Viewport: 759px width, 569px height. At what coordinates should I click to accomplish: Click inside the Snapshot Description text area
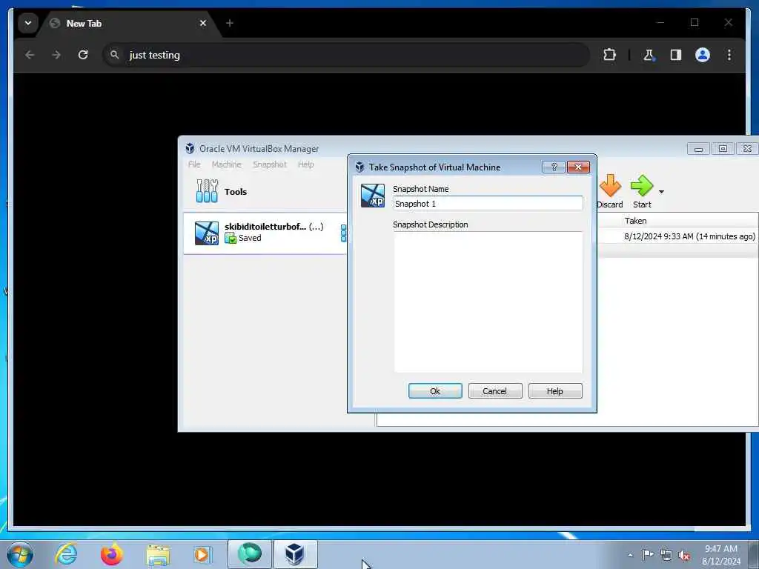click(x=488, y=302)
